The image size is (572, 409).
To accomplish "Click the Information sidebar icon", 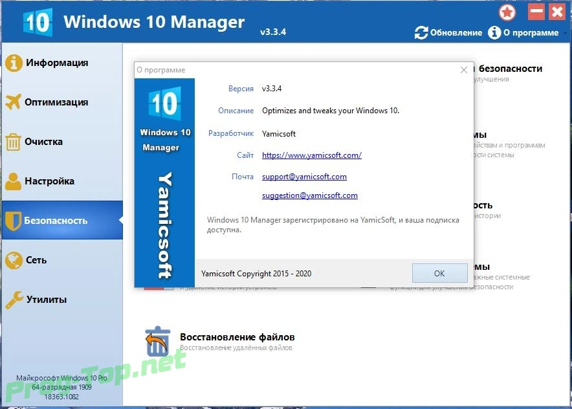I will [14, 63].
